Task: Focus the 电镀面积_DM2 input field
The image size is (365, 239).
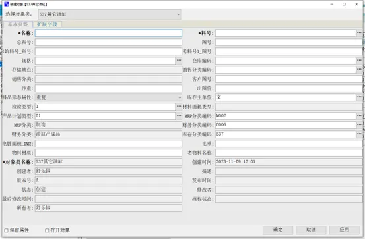Action: [108, 144]
